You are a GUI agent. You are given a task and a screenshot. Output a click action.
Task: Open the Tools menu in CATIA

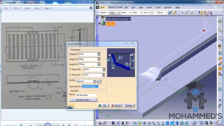tap(158, 7)
